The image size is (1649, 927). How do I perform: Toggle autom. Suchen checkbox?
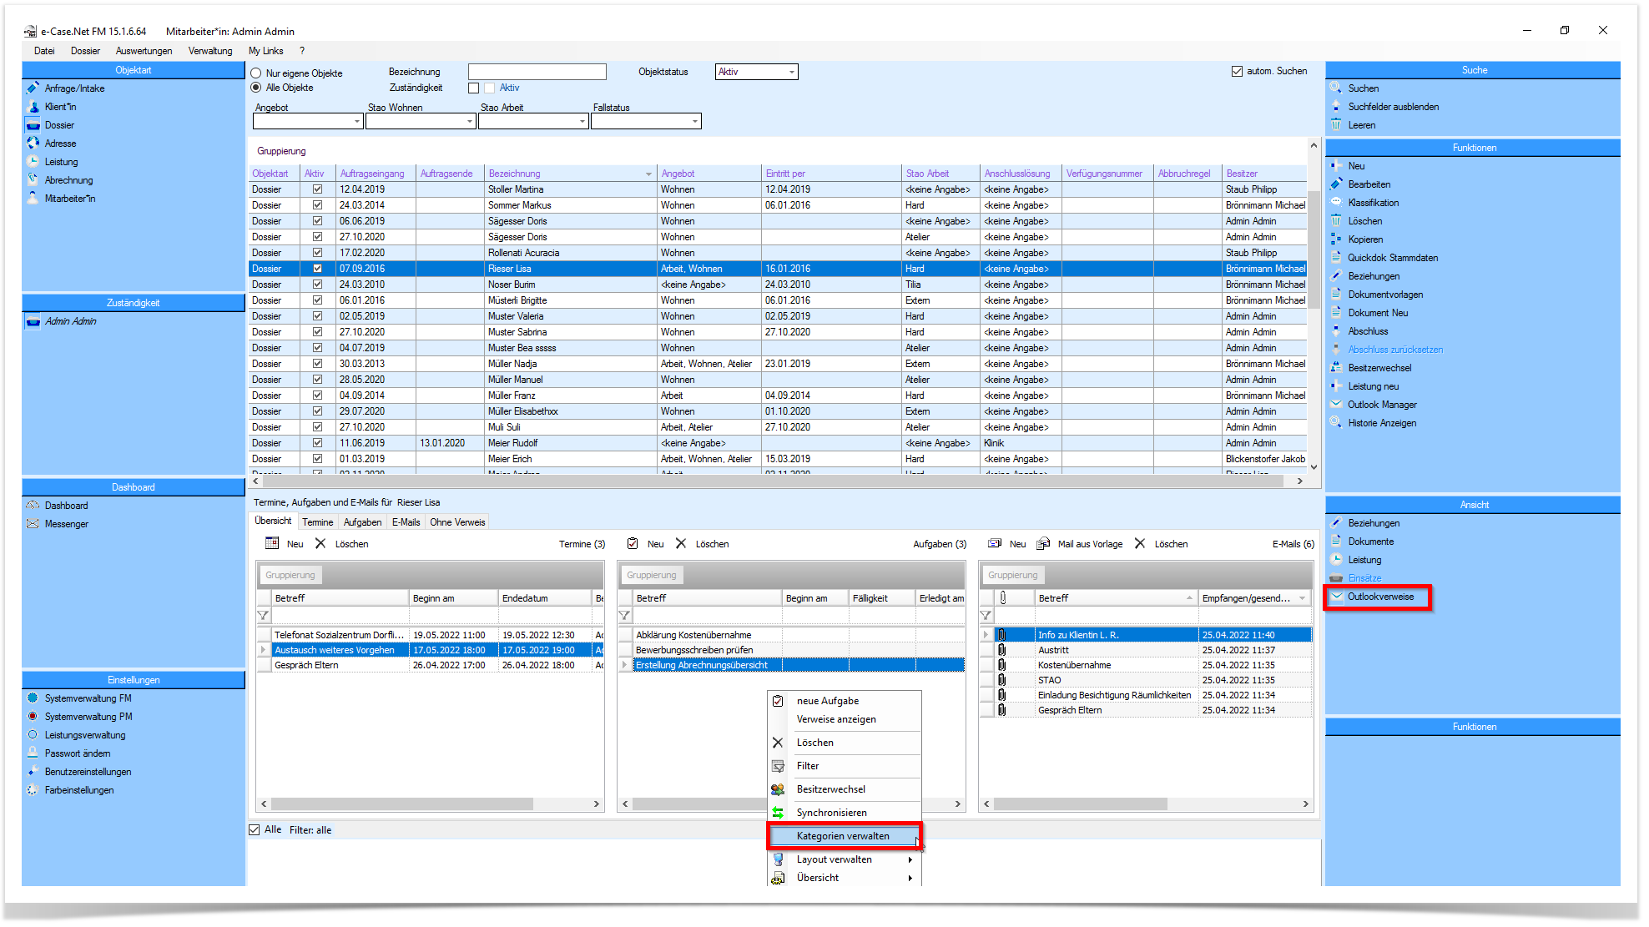[1237, 71]
